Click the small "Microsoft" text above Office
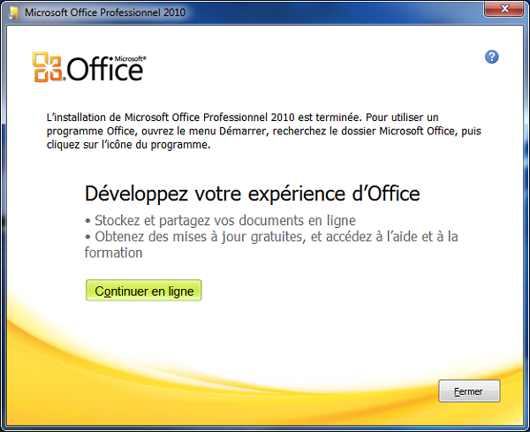Image resolution: width=530 pixels, height=432 pixels. tap(130, 58)
